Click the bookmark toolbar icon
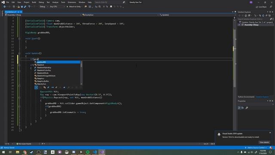The width and height of the screenshot is (275, 155). [111, 7]
